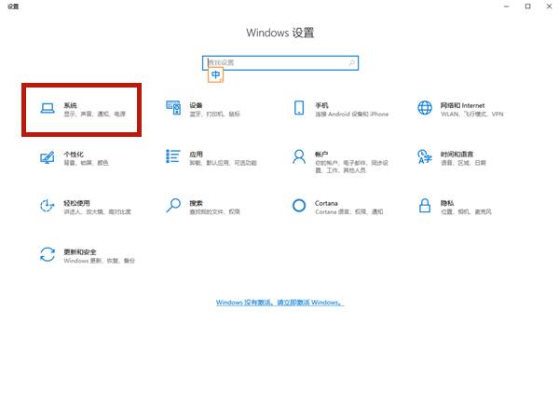Select the 手机 category title
This screenshot has width=559, height=419.
(321, 105)
